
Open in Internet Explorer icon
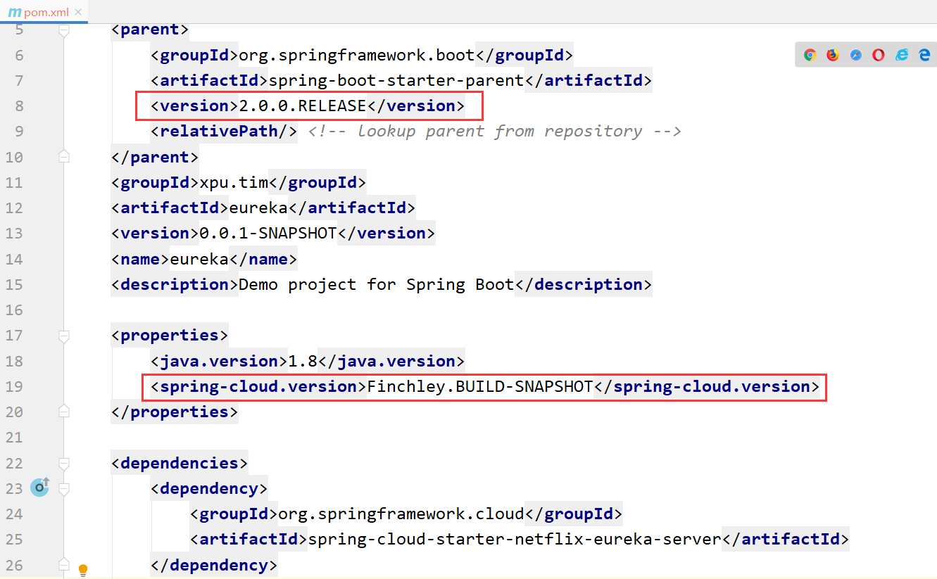pyautogui.click(x=901, y=55)
